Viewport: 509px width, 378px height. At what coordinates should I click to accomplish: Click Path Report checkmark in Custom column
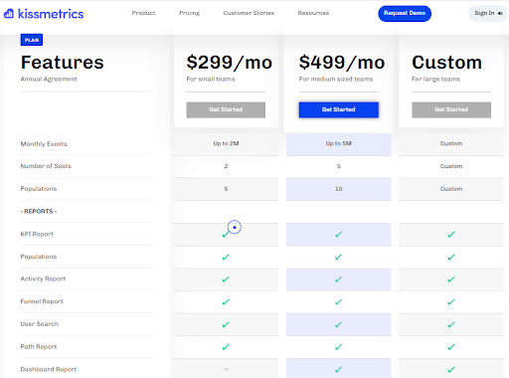pos(451,347)
